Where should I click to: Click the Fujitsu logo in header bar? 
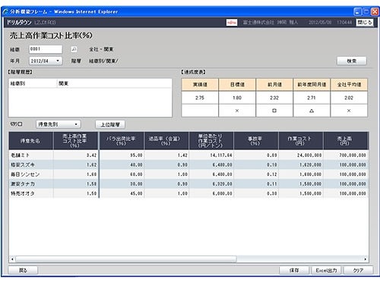pos(232,22)
